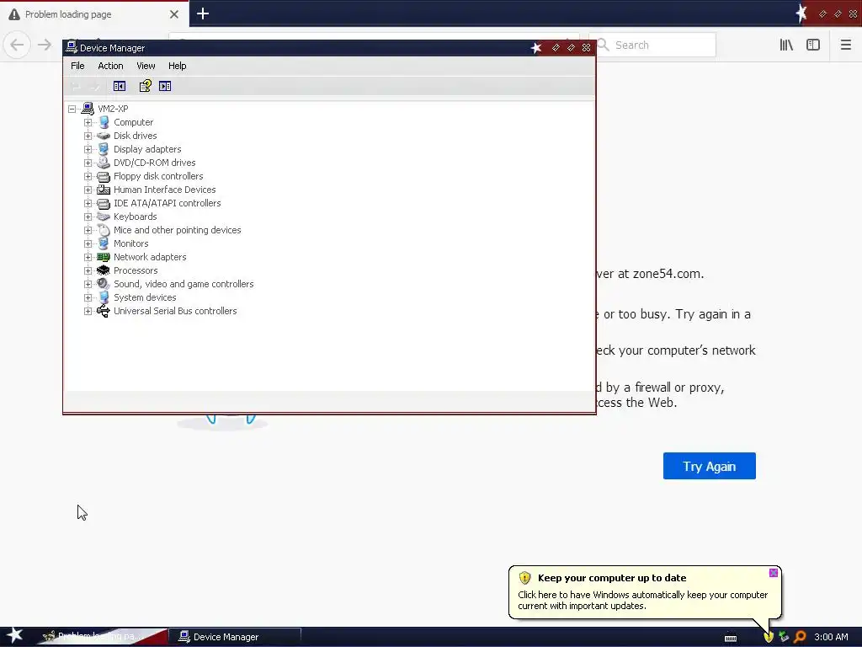
Task: Open the Start menu star button
Action: [x=15, y=636]
